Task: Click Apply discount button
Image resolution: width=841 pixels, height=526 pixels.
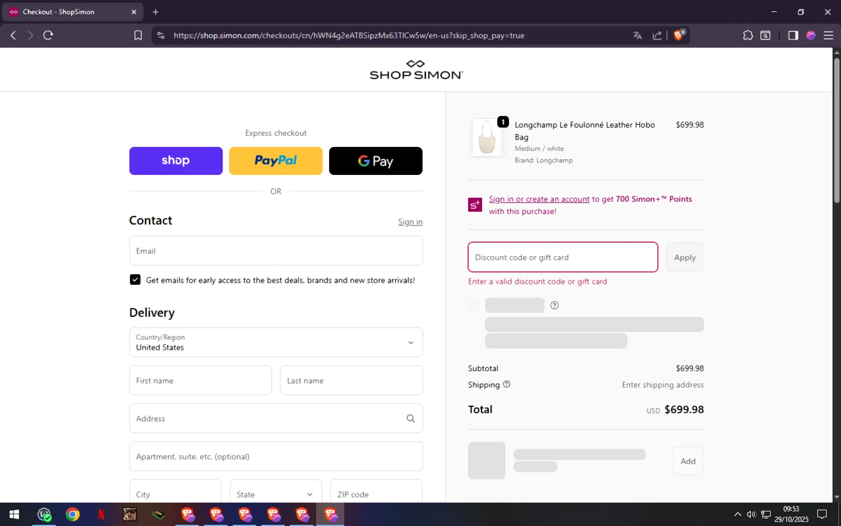Action: (x=685, y=257)
